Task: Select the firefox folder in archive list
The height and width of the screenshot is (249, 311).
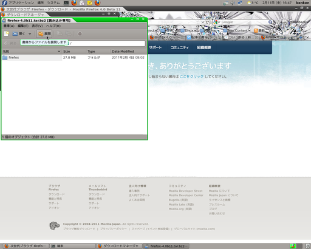Action: click(74, 58)
